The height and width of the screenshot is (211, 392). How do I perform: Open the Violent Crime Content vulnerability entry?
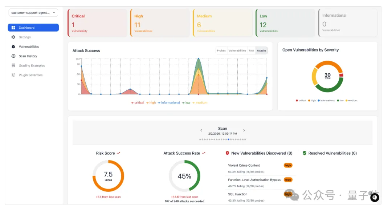click(244, 166)
